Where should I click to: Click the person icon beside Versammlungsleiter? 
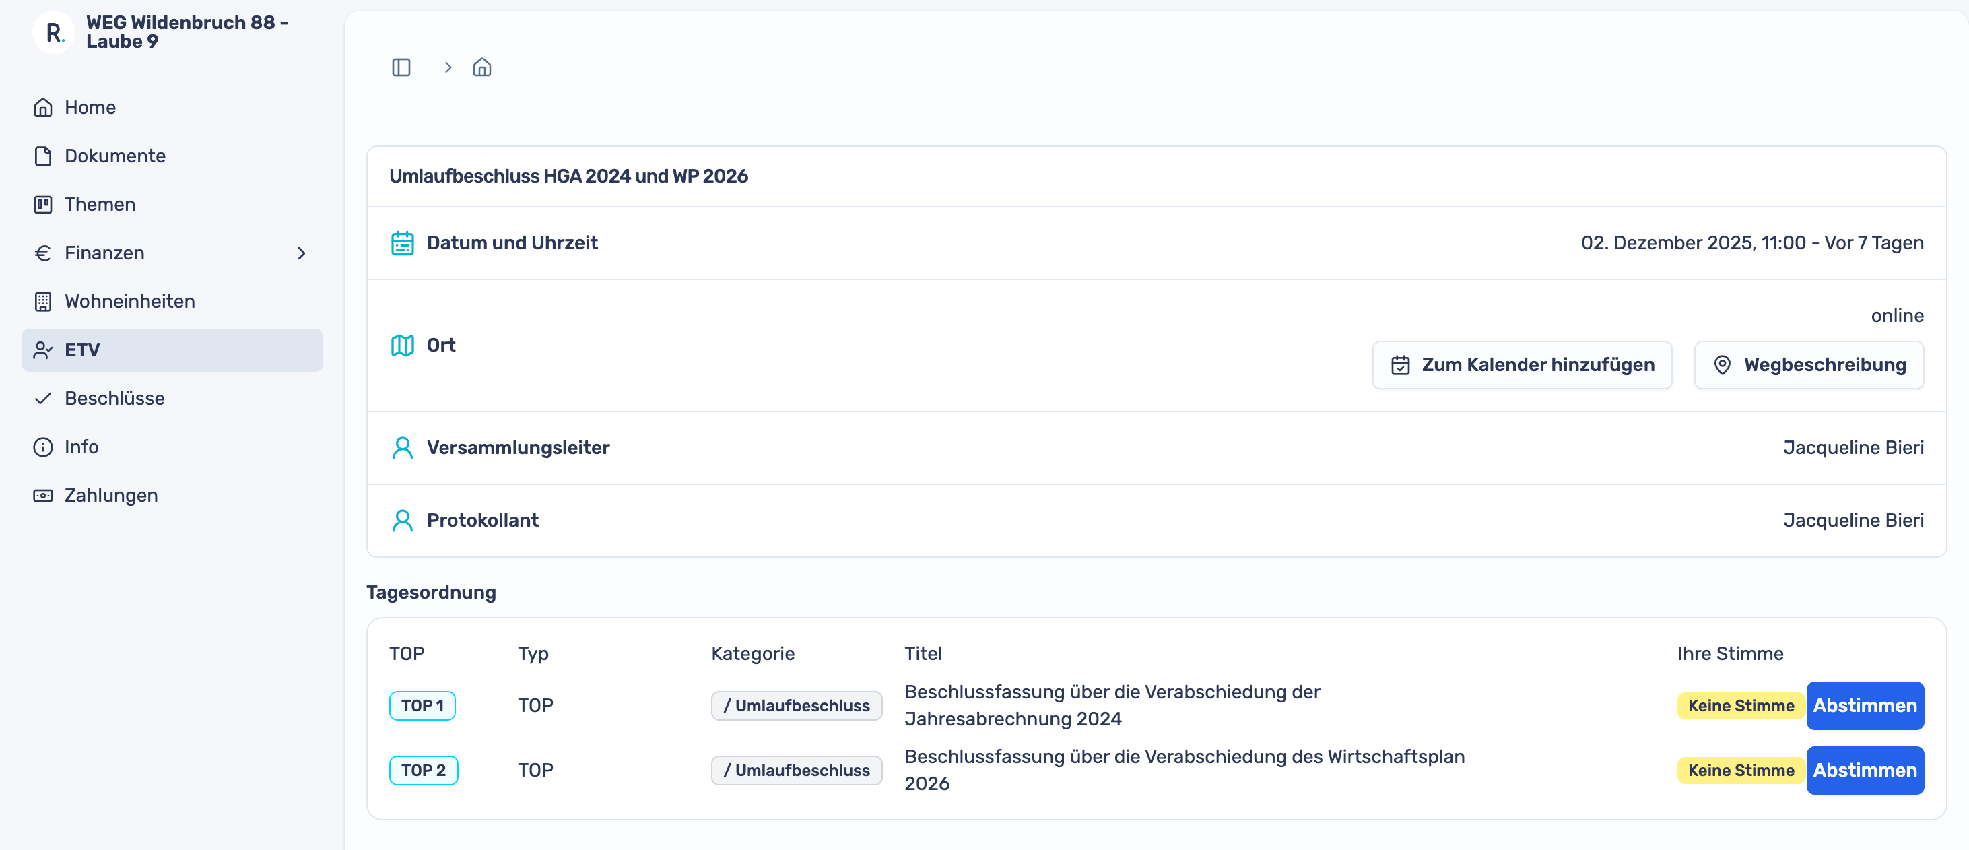pos(403,448)
